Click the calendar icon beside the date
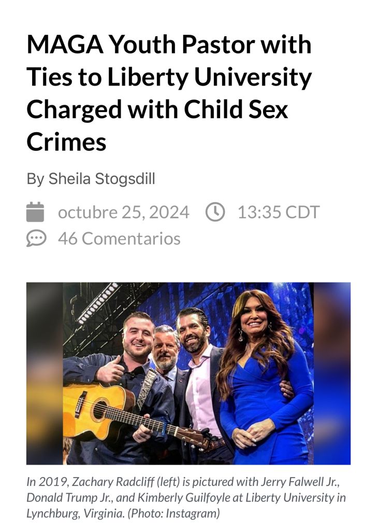Screen dimensions: 377x531 tap(35, 212)
